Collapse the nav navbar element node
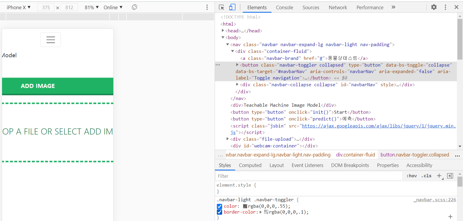This screenshot has height=221, width=463. [228, 44]
